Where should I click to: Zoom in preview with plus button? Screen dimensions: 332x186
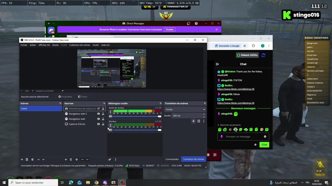(32, 91)
